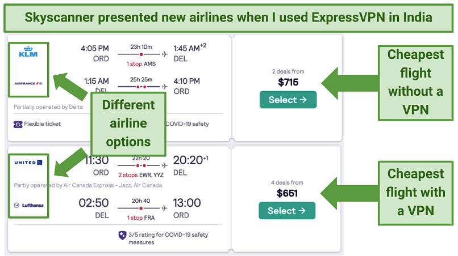Viewport: 458px width, 256px height.
Task: Select the $715 flight deal
Action: click(288, 100)
